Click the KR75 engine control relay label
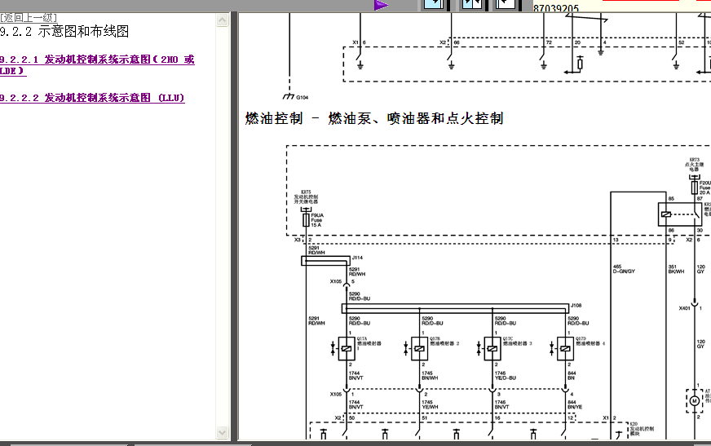The height and width of the screenshot is (446, 711). click(306, 197)
